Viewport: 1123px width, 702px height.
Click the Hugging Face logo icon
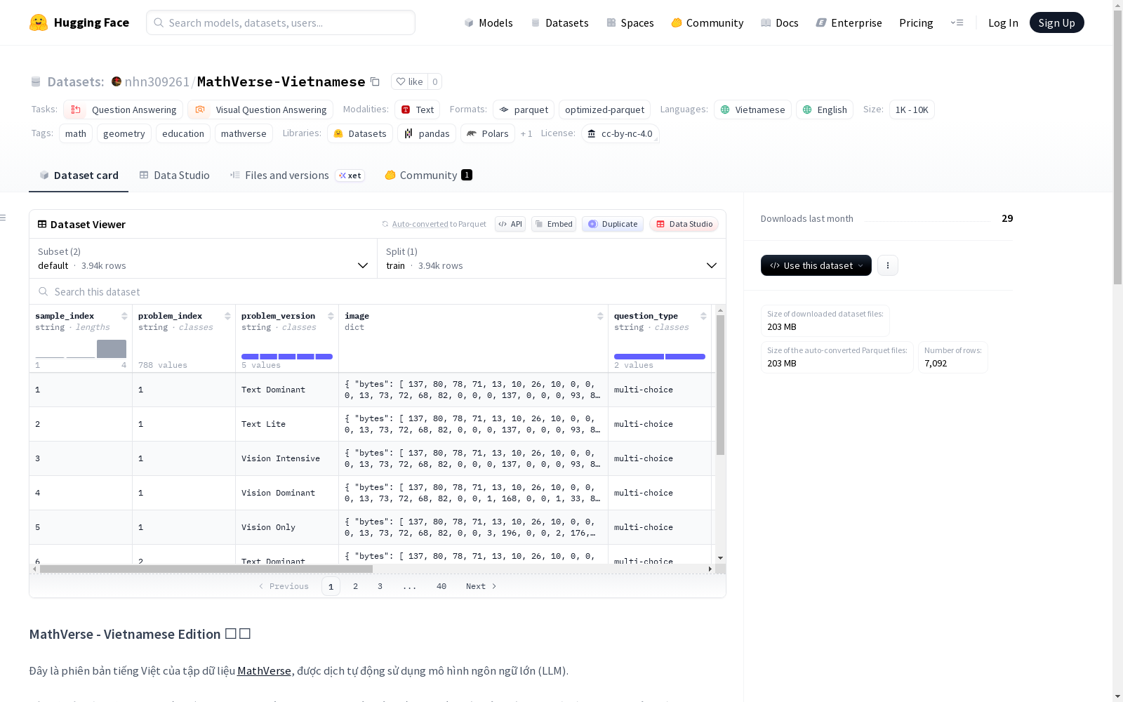click(39, 22)
